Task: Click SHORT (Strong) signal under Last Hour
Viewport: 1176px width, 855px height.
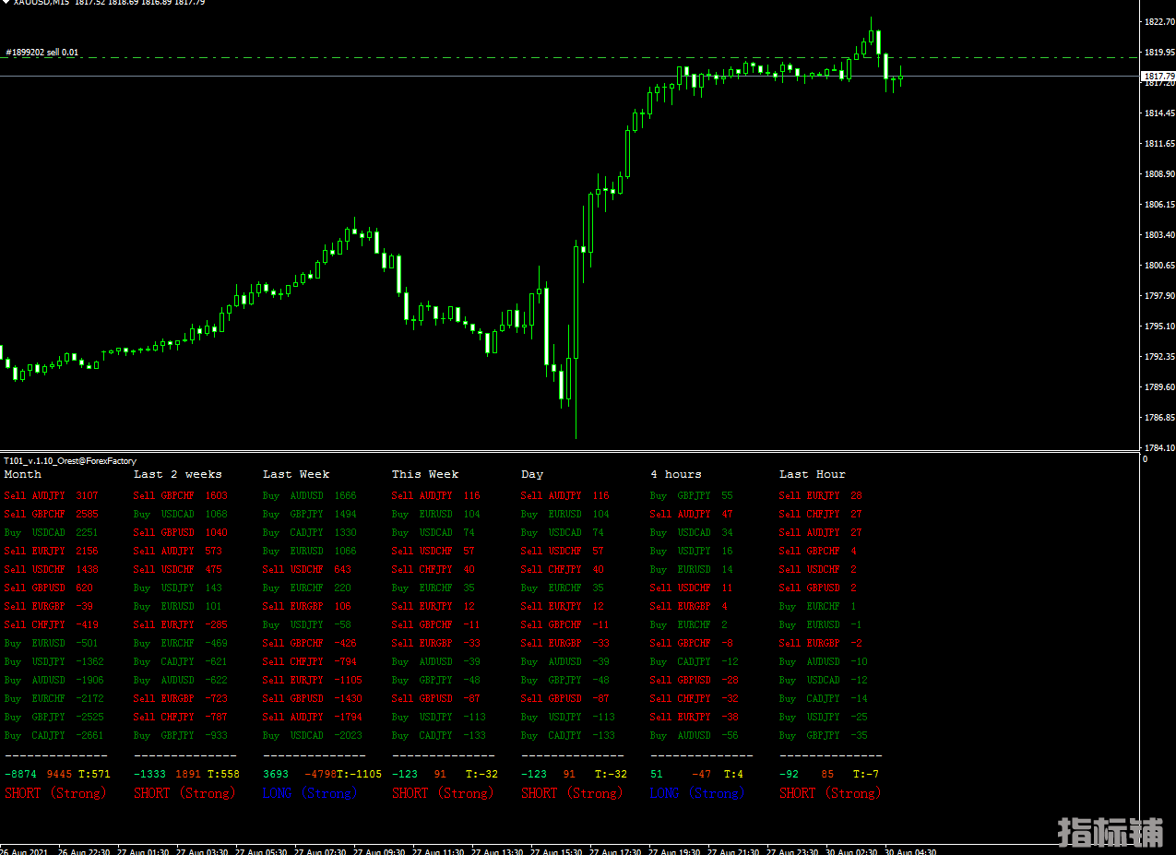Action: click(x=830, y=793)
